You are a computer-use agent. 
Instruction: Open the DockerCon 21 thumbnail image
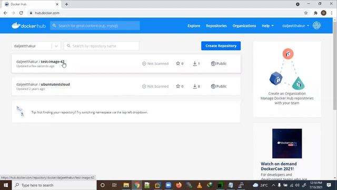click(x=287, y=144)
